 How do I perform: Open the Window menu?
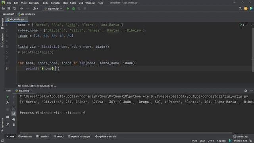coord(90,3)
